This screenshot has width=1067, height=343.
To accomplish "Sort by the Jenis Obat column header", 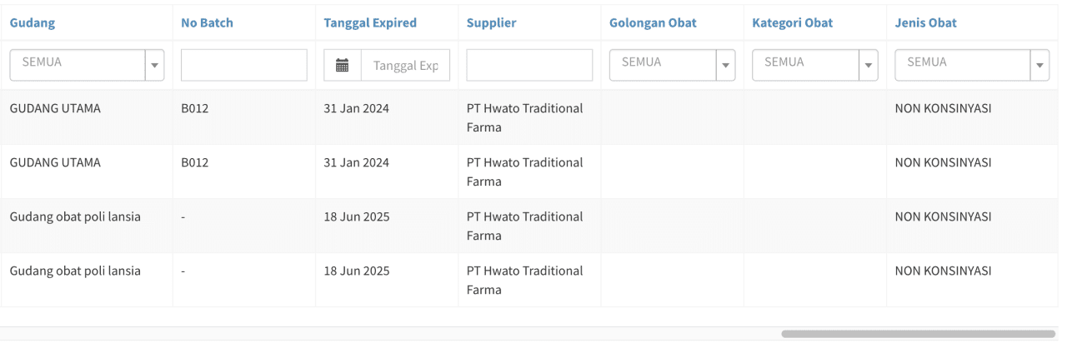I will pos(925,22).
